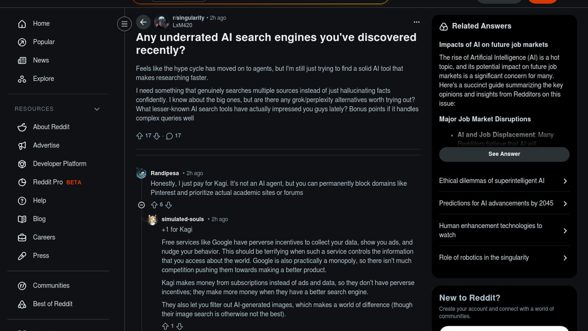Image resolution: width=588 pixels, height=331 pixels.
Task: Open the post comments icon
Action: [169, 136]
